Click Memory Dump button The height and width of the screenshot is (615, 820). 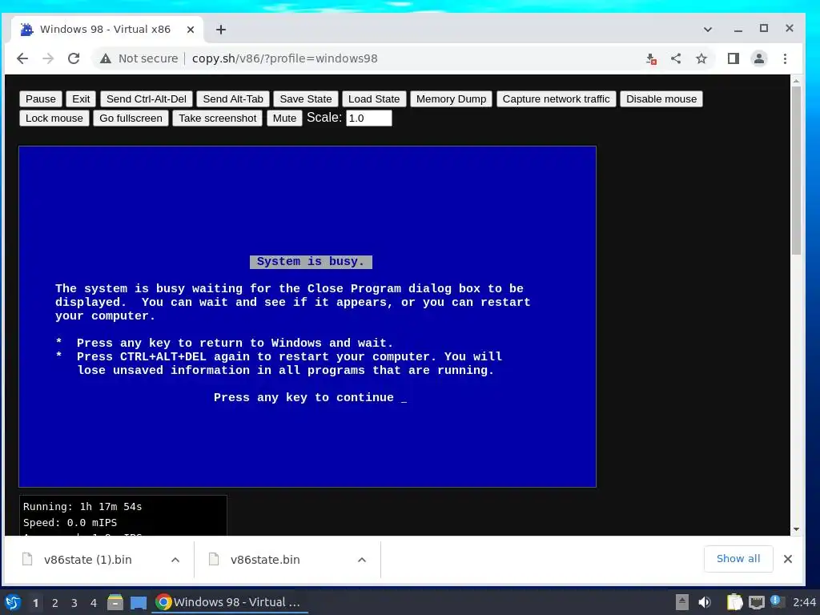pos(452,98)
